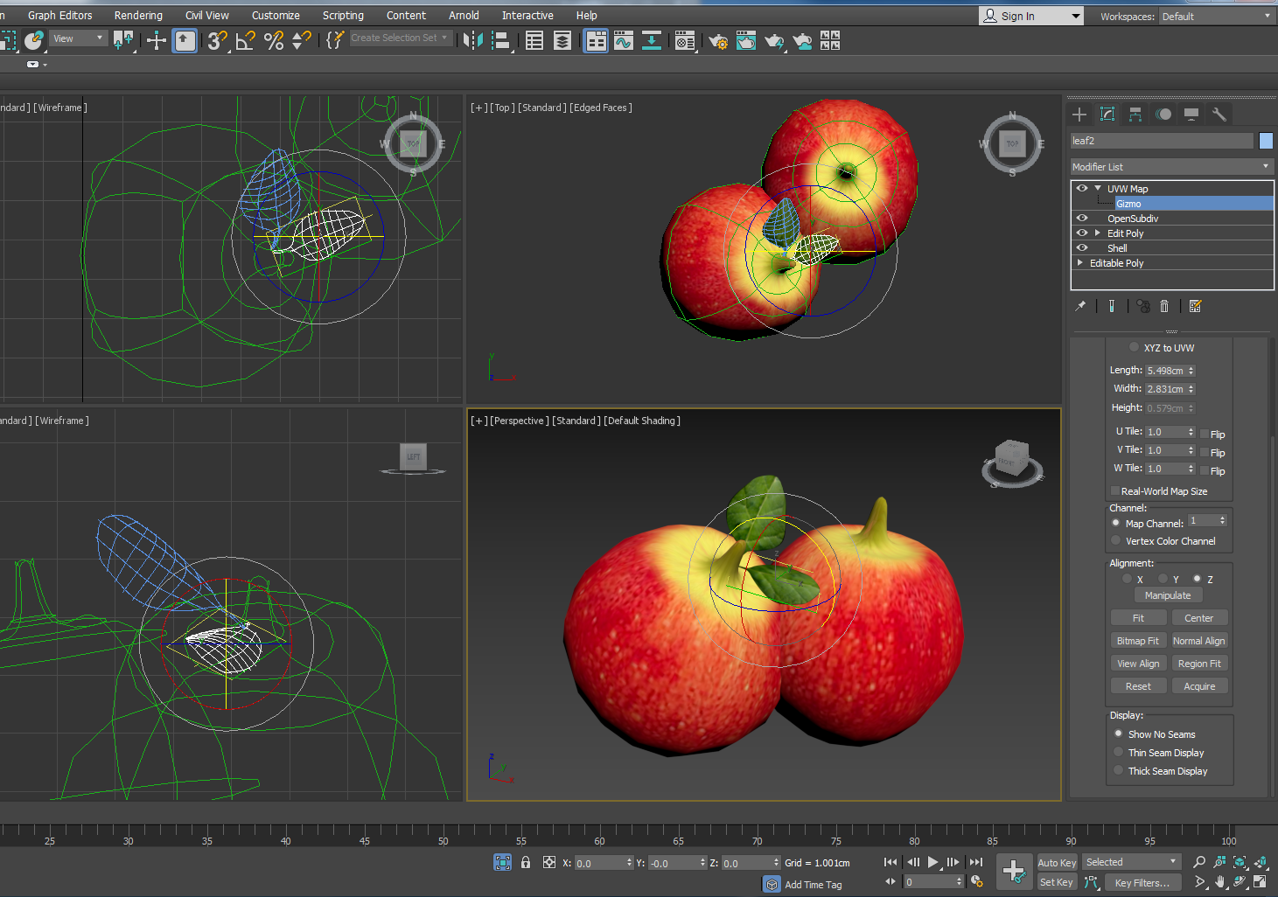Toggle the Selection Lock padlock icon
The width and height of the screenshot is (1278, 897).
[526, 862]
